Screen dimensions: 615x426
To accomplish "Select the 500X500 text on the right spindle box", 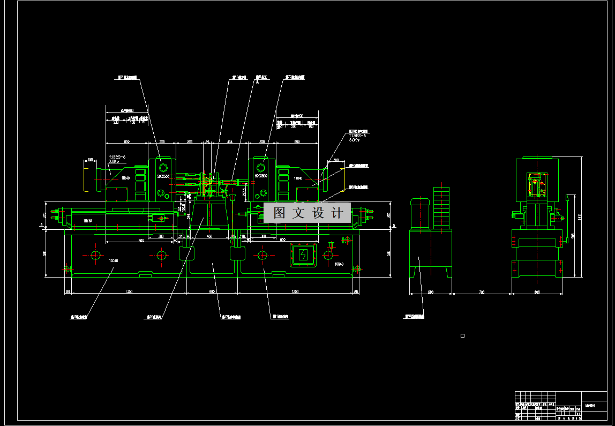I will coord(261,176).
